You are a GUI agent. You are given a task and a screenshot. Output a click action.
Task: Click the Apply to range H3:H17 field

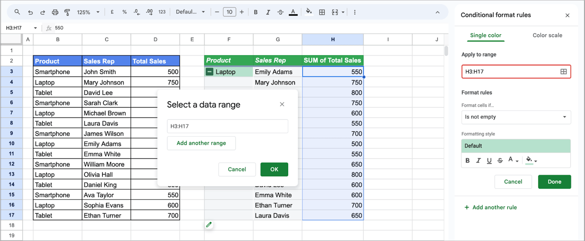516,72
